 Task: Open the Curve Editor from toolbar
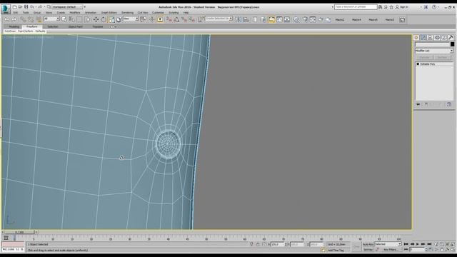(x=279, y=19)
